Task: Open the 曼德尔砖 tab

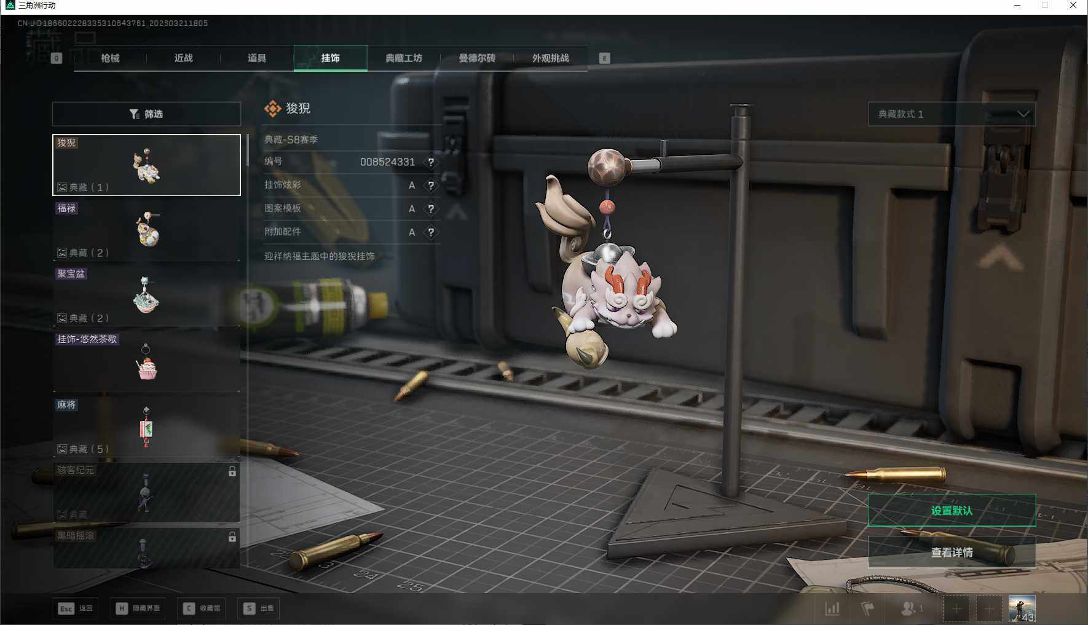Action: 477,58
